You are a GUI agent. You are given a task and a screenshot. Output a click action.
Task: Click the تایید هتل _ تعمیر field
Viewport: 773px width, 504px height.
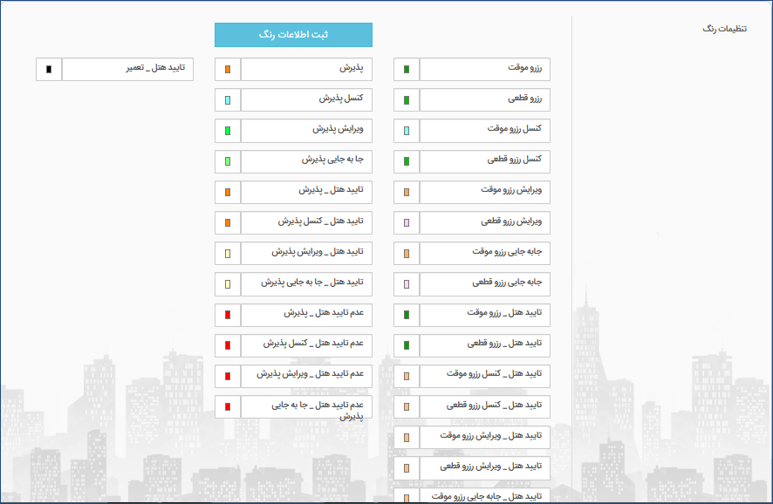127,70
